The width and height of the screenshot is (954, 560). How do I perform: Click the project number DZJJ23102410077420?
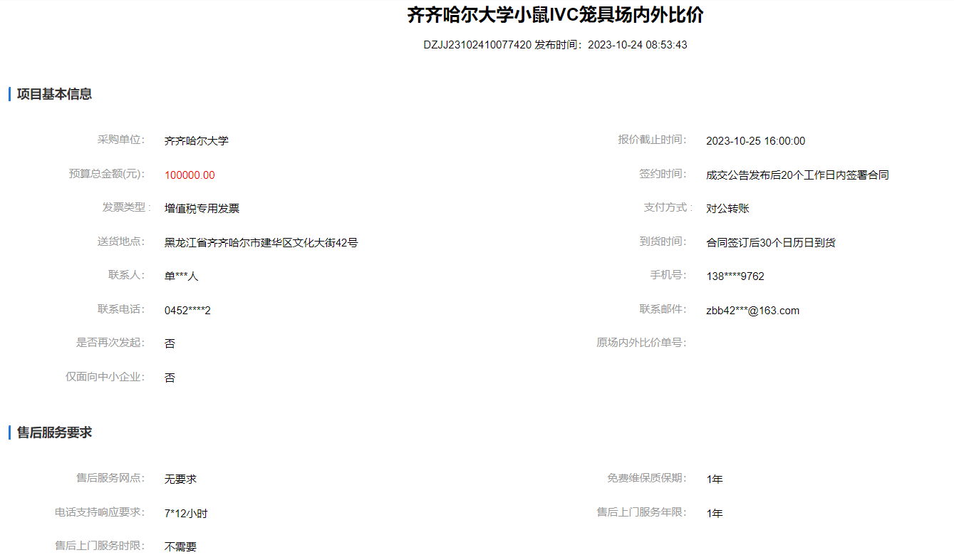click(x=477, y=45)
